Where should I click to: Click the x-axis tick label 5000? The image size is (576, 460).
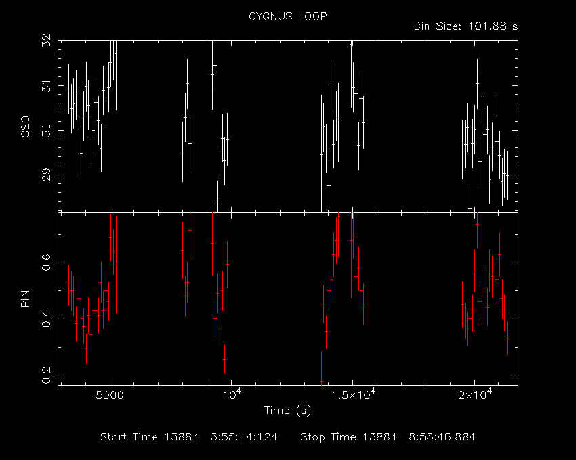click(x=110, y=396)
